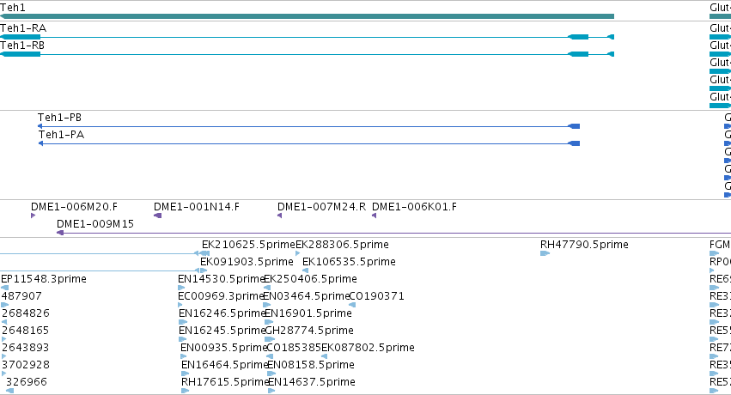The image size is (731, 395).
Task: Click EST label EK250406.5prime
Action: pyautogui.click(x=310, y=279)
